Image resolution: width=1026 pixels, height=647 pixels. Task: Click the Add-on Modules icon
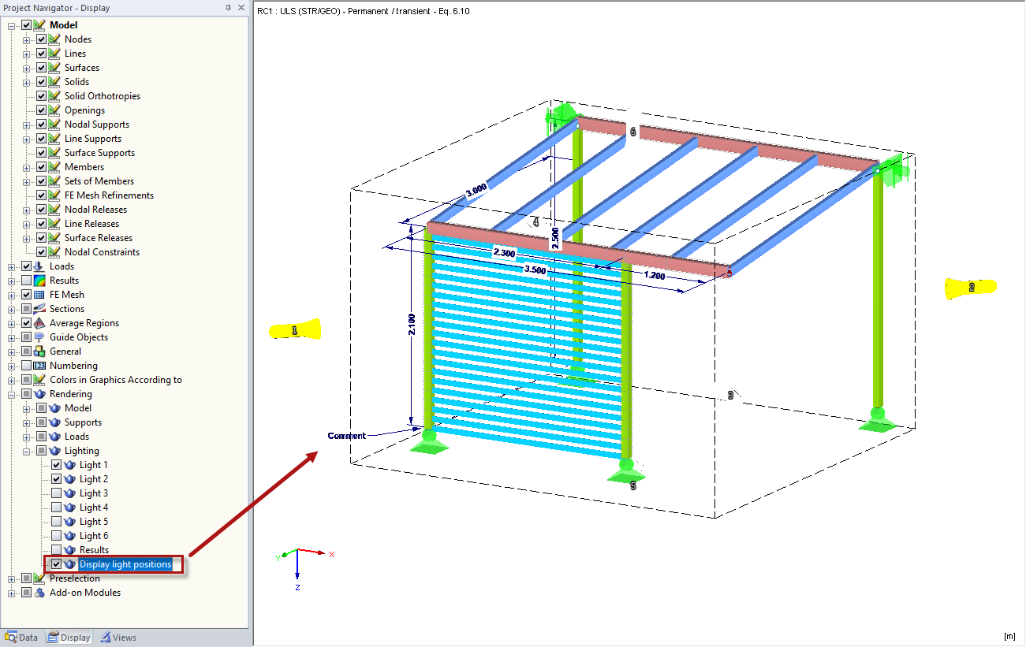pyautogui.click(x=39, y=593)
